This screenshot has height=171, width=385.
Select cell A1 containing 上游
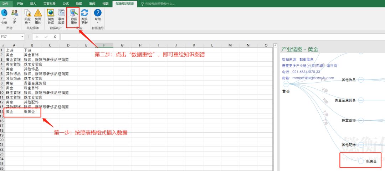click(x=14, y=50)
